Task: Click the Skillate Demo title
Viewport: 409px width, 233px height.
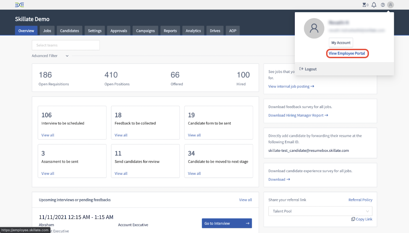Action: 32,19
